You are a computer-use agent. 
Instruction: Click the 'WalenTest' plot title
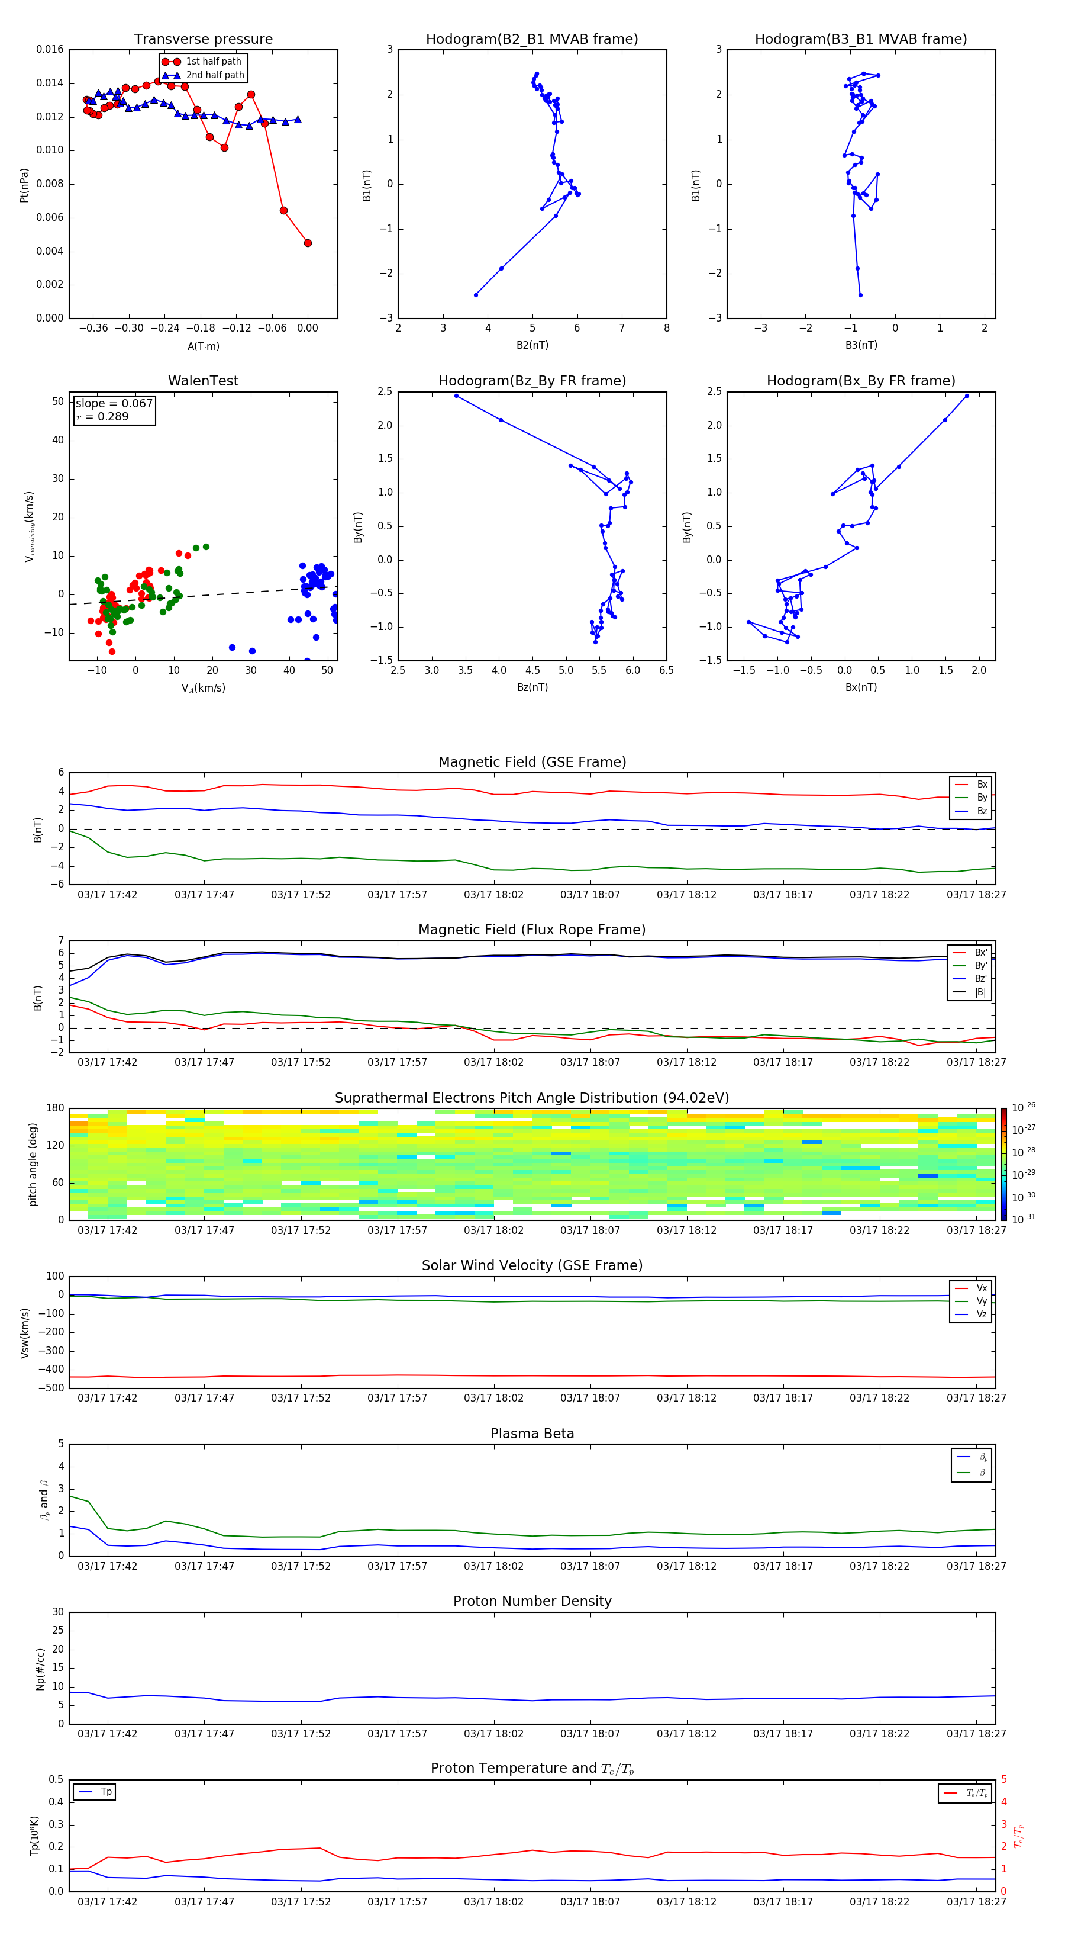pyautogui.click(x=203, y=381)
